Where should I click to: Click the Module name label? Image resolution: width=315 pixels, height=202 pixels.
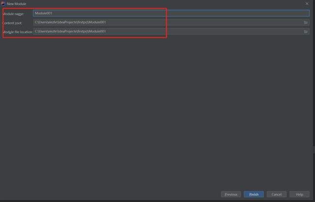click(13, 14)
